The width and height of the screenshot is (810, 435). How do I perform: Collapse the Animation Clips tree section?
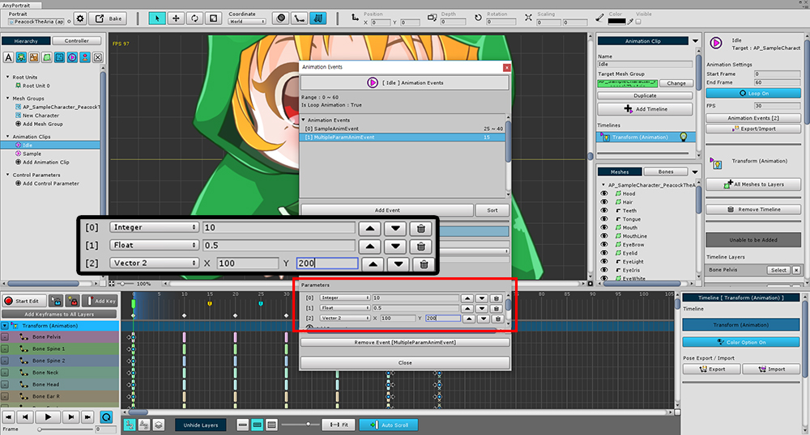pyautogui.click(x=8, y=137)
